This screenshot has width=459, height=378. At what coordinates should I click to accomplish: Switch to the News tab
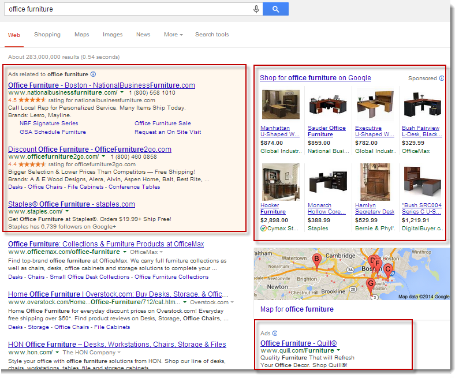tap(143, 35)
